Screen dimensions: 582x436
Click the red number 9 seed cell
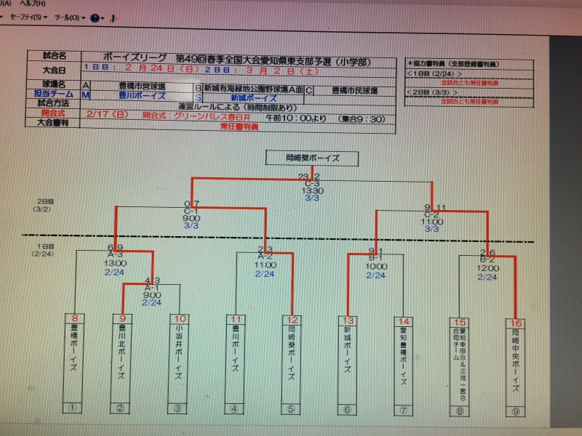[x=123, y=318]
